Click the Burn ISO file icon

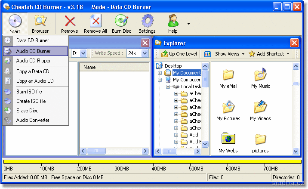coord(8,91)
